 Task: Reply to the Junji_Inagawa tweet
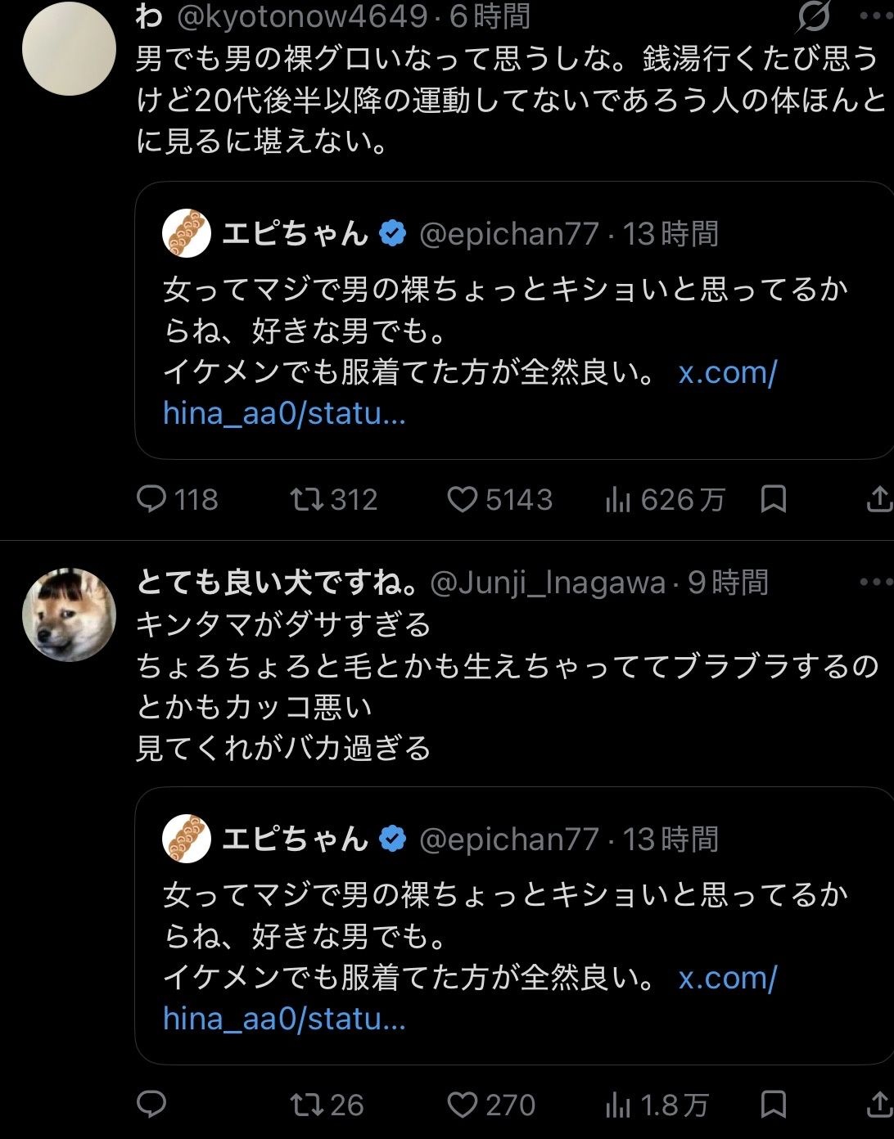coord(151,1104)
